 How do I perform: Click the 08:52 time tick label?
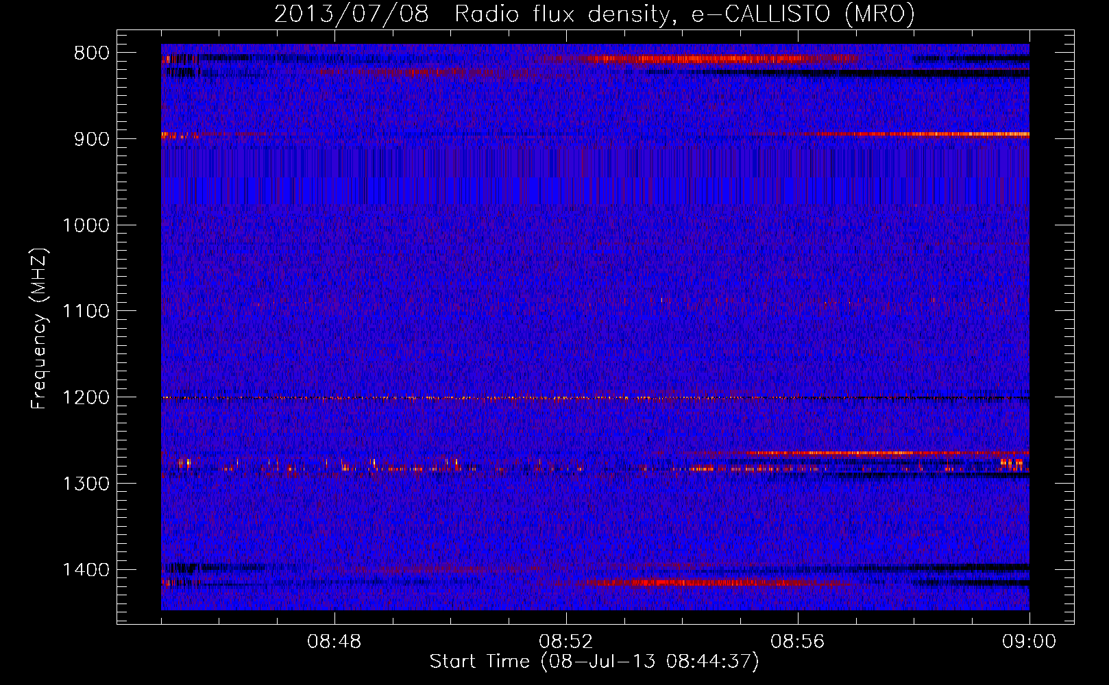tap(566, 642)
